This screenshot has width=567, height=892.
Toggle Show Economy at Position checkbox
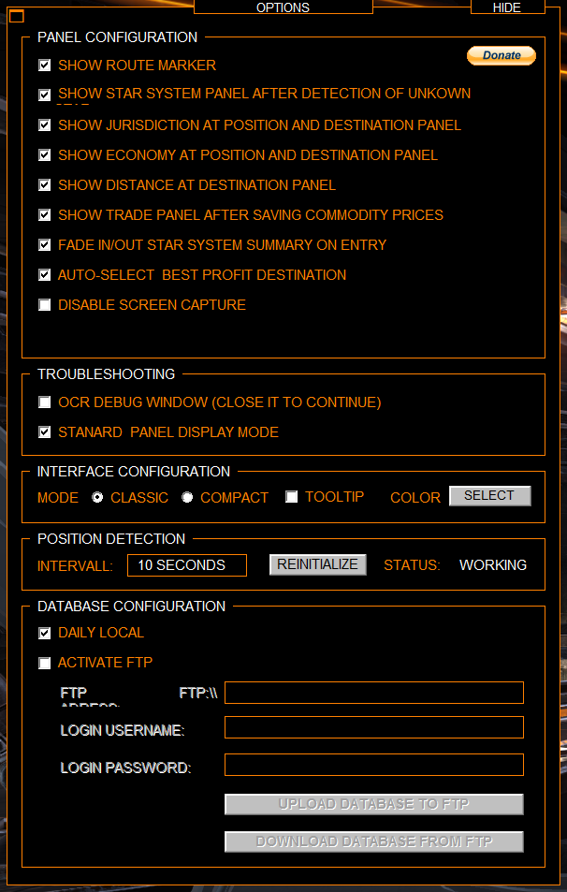44,154
